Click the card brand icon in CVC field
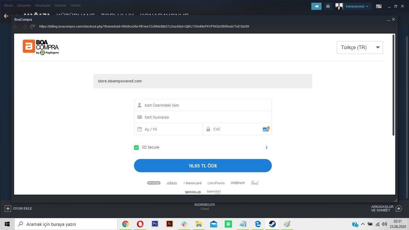The height and width of the screenshot is (230, 409). pos(266,129)
